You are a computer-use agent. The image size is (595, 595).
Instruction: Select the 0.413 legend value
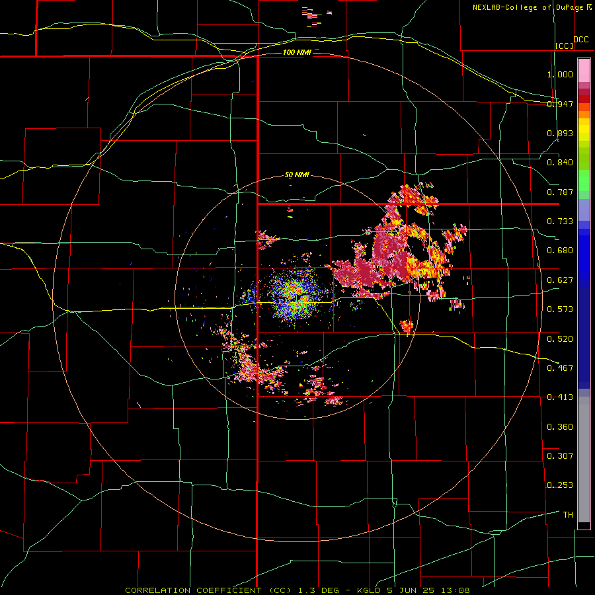pyautogui.click(x=560, y=397)
